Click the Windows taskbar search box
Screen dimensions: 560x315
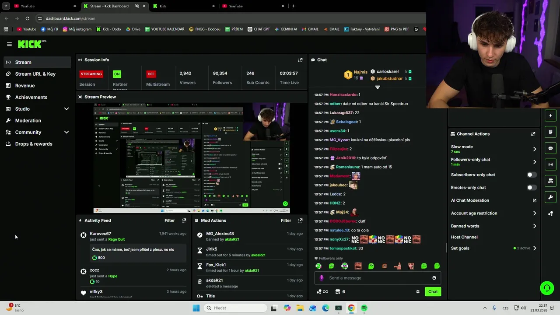coord(235,308)
